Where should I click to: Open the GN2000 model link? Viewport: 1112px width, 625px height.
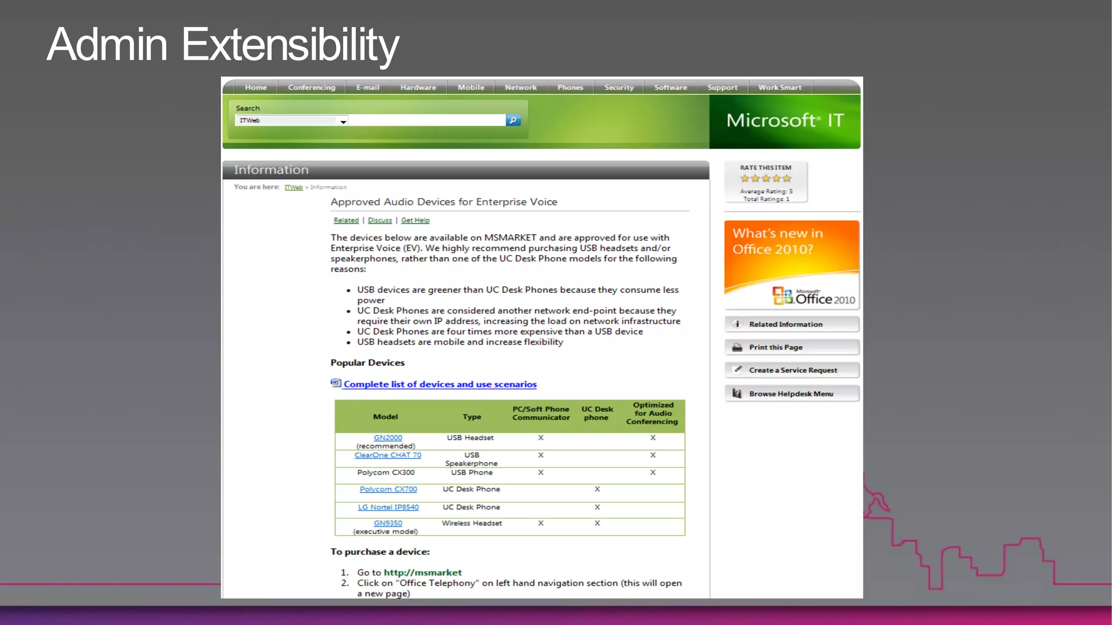[388, 438]
